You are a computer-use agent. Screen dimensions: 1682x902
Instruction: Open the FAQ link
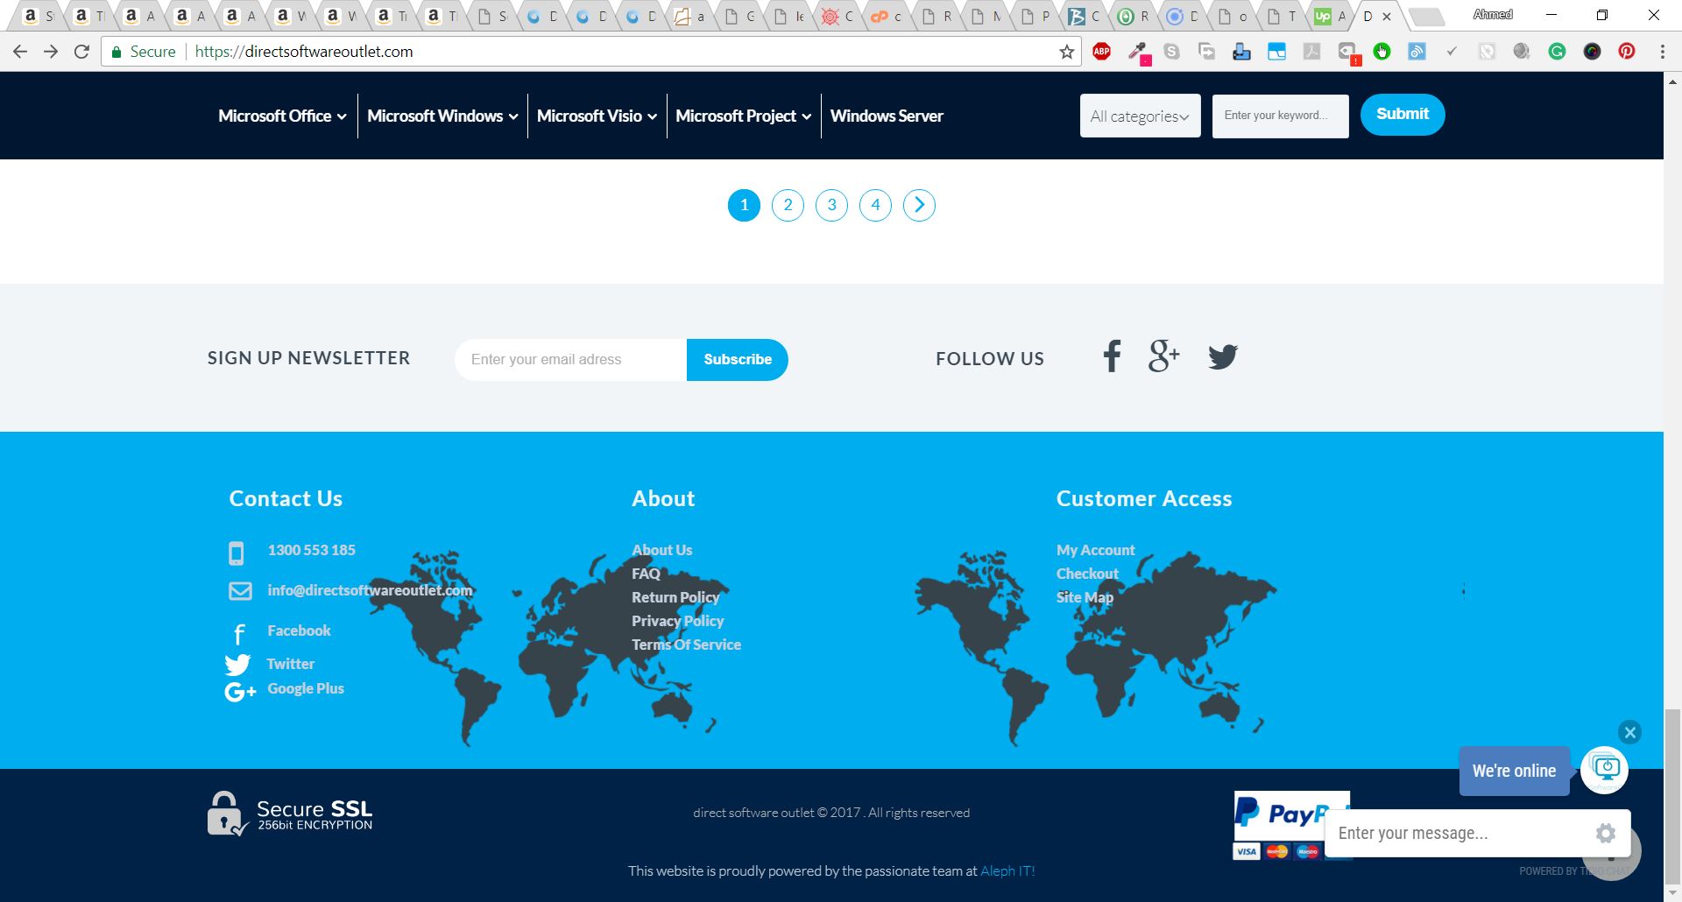647,574
